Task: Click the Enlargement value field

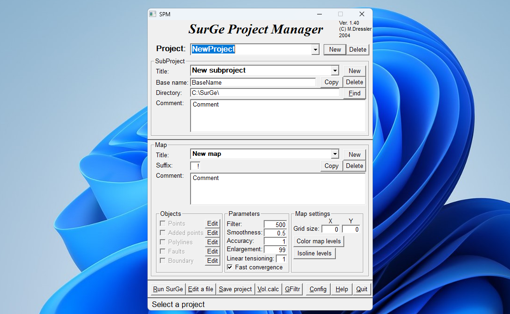Action: pos(275,250)
